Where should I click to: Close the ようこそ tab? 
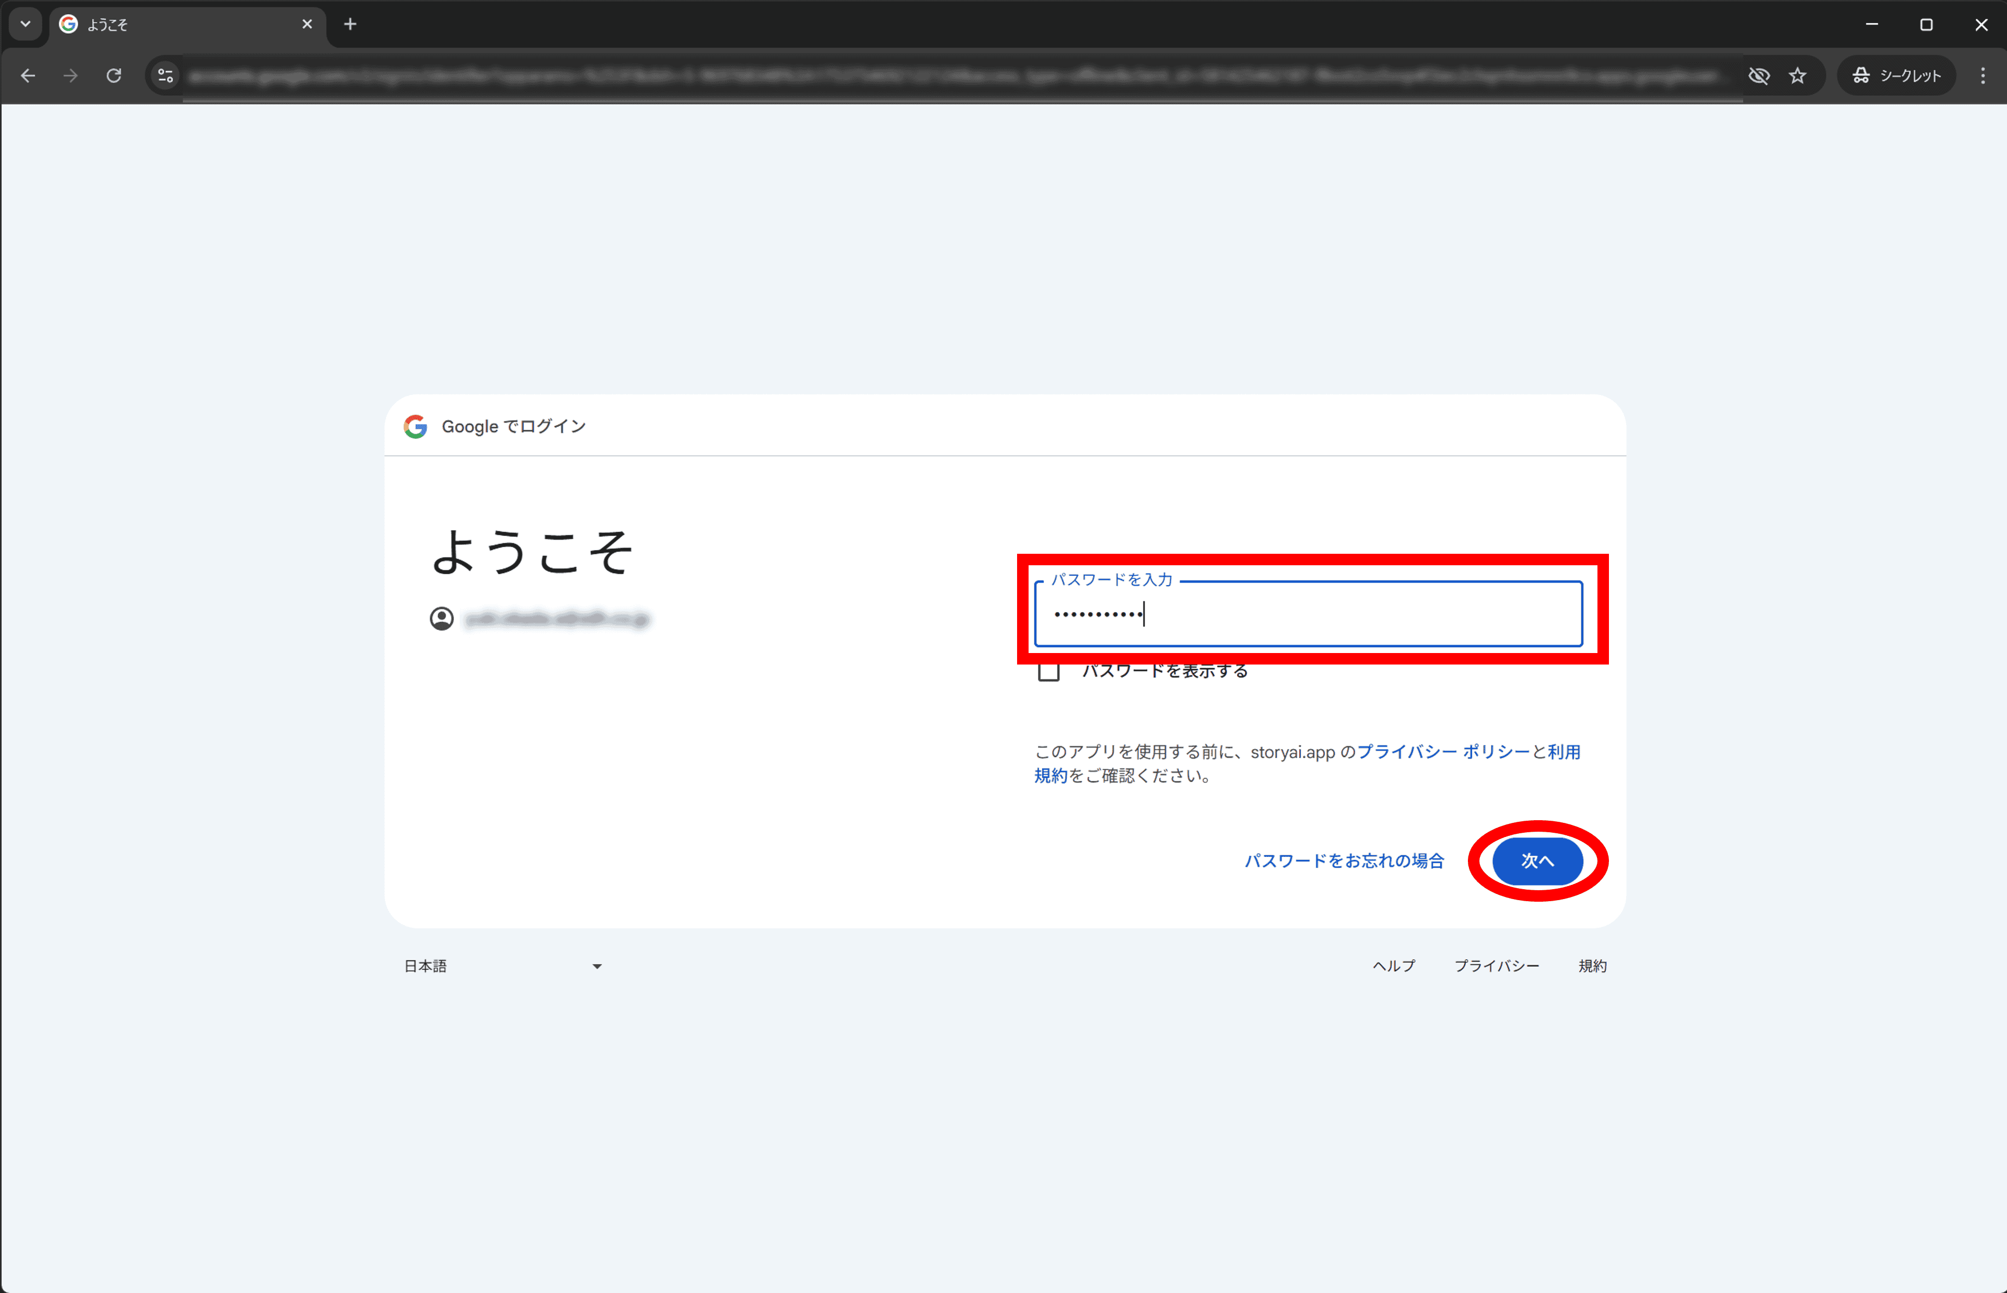pyautogui.click(x=307, y=25)
